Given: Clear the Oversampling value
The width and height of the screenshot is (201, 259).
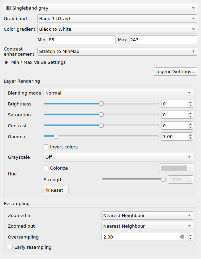Looking at the screenshot, I should point(182,237).
